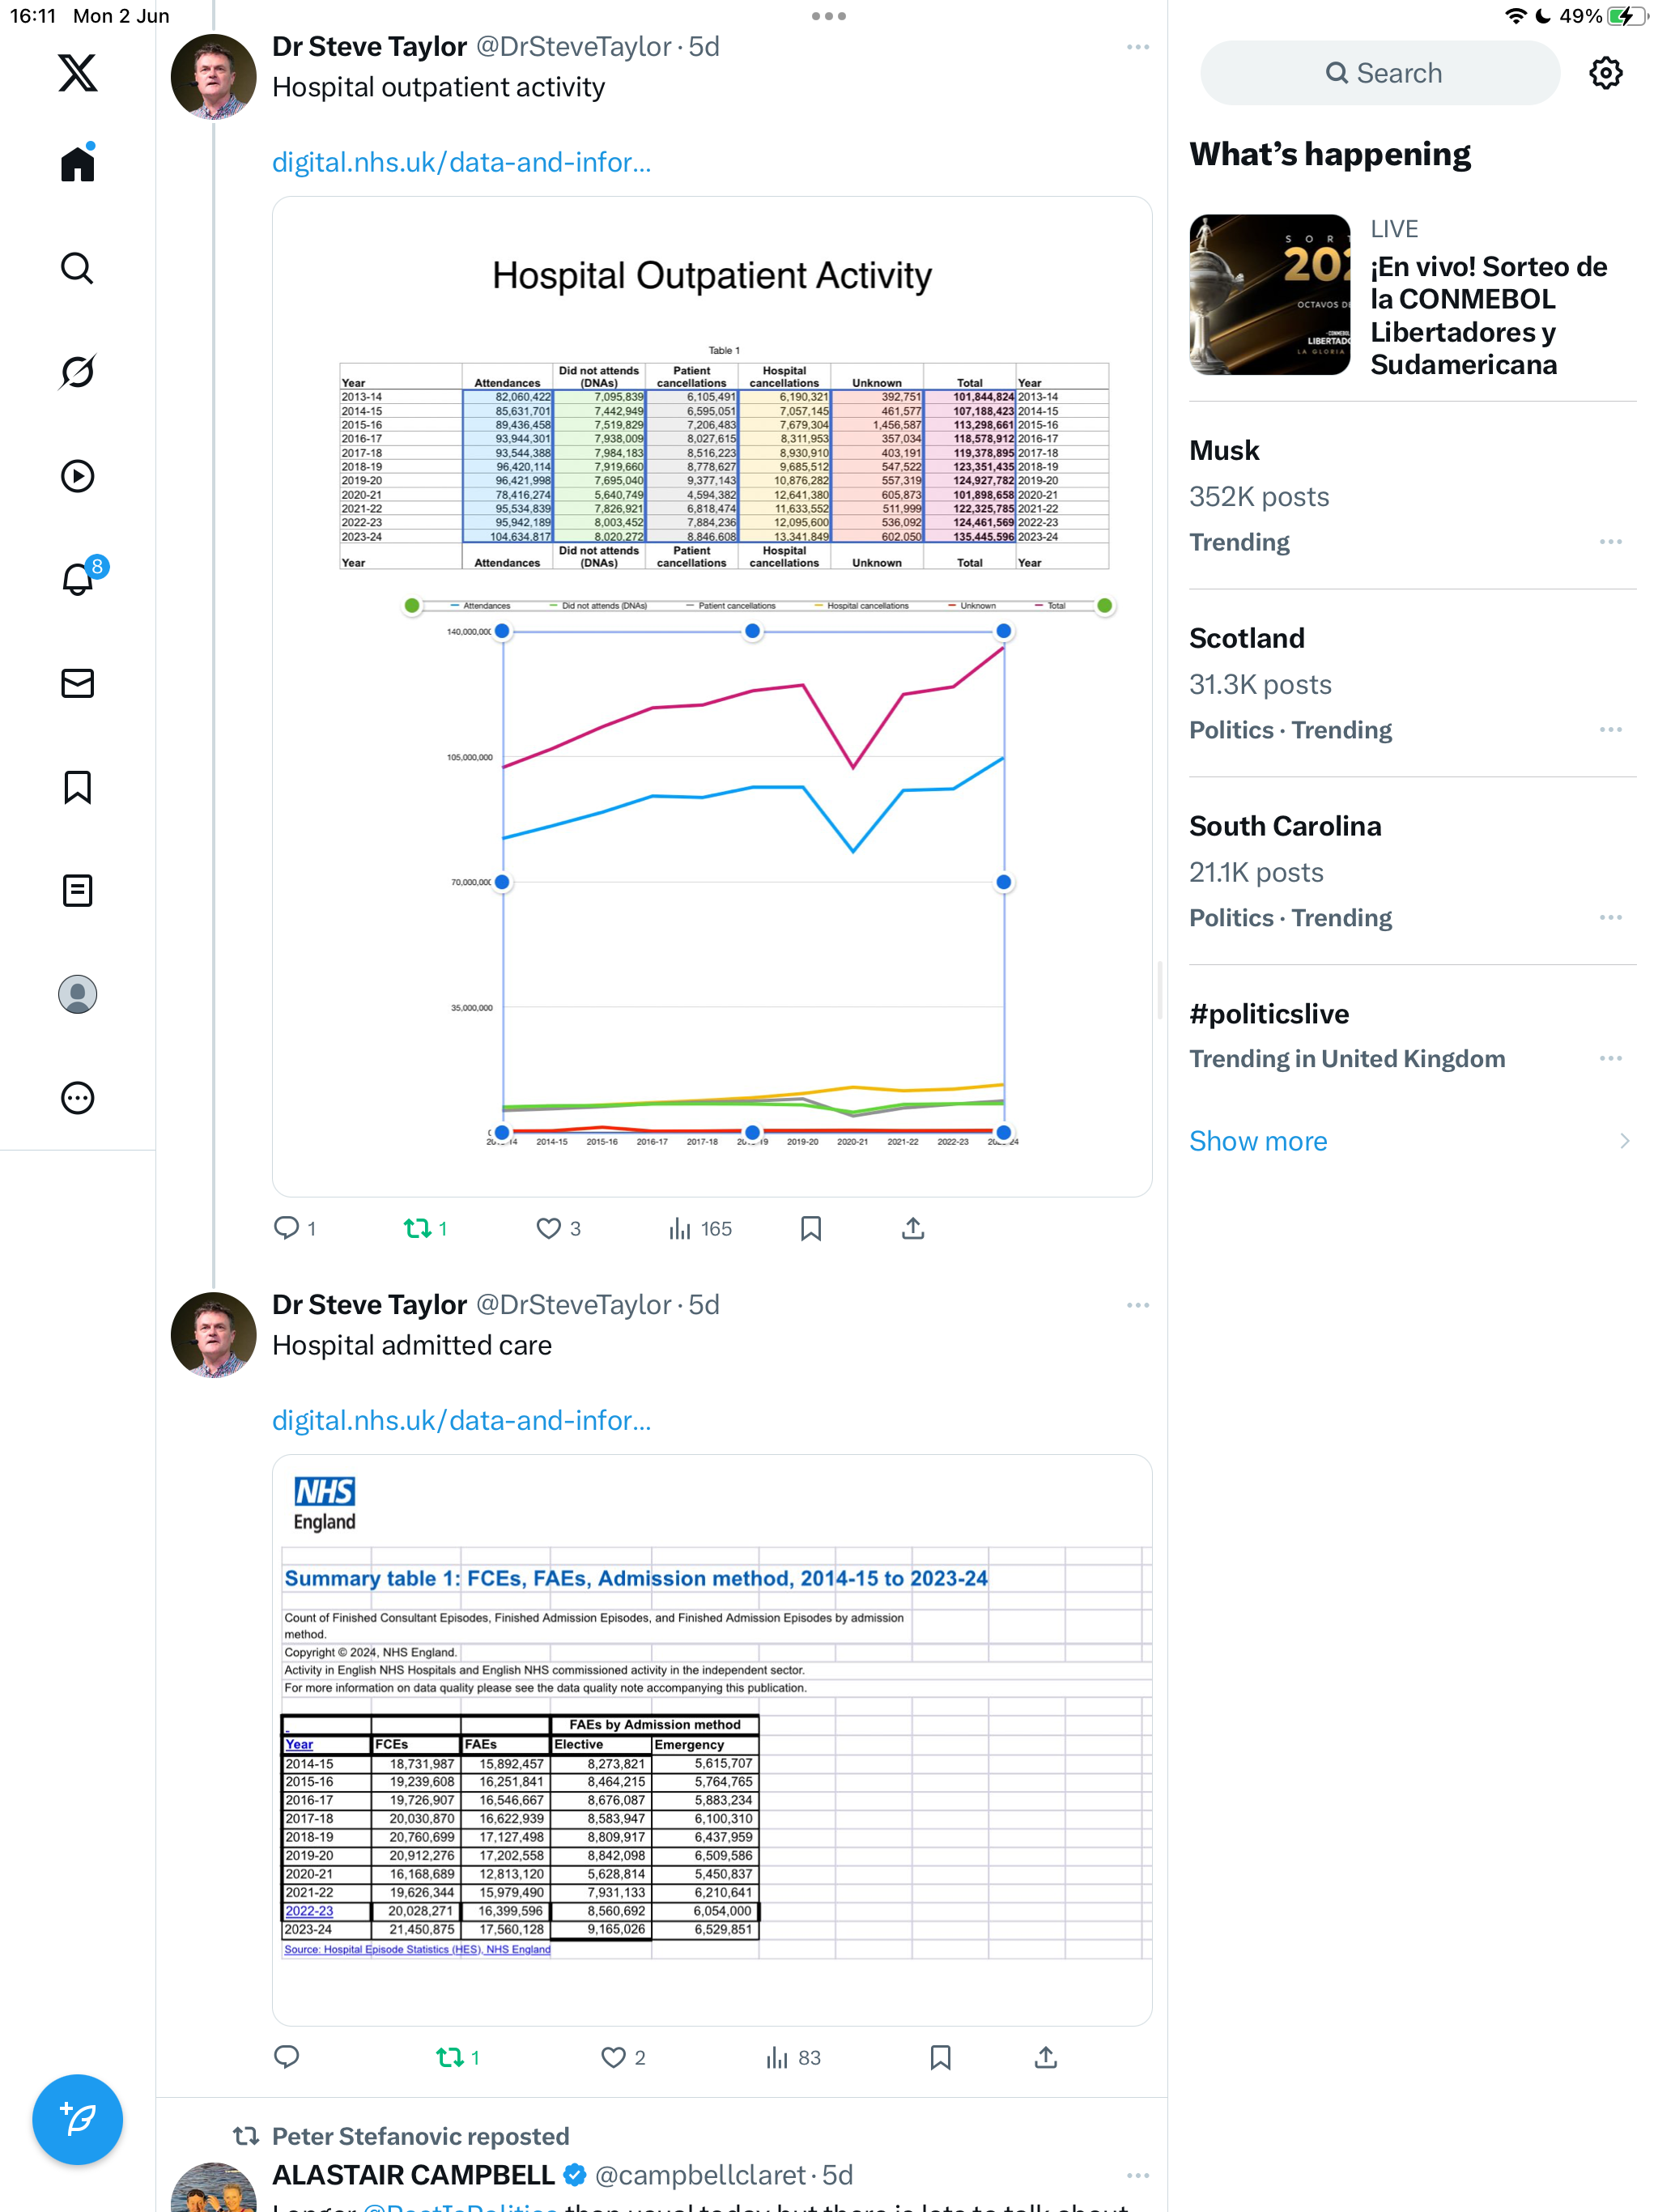Repost the Hospital outpatient activity post
This screenshot has width=1658, height=2212.
pos(426,1228)
